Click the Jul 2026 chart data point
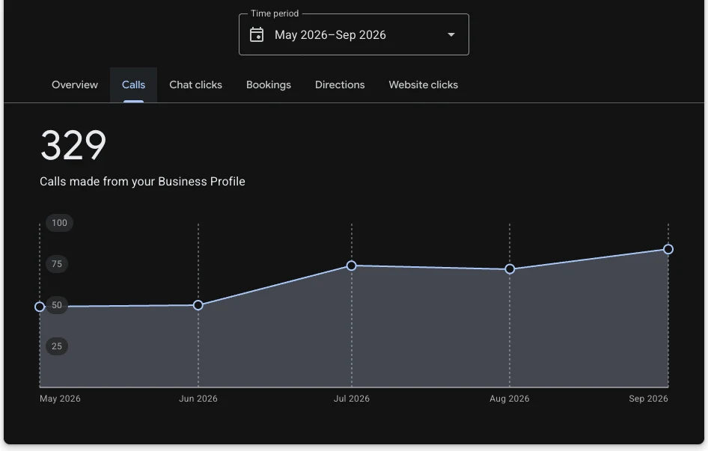Screen dimensions: 708x451 click(351, 266)
